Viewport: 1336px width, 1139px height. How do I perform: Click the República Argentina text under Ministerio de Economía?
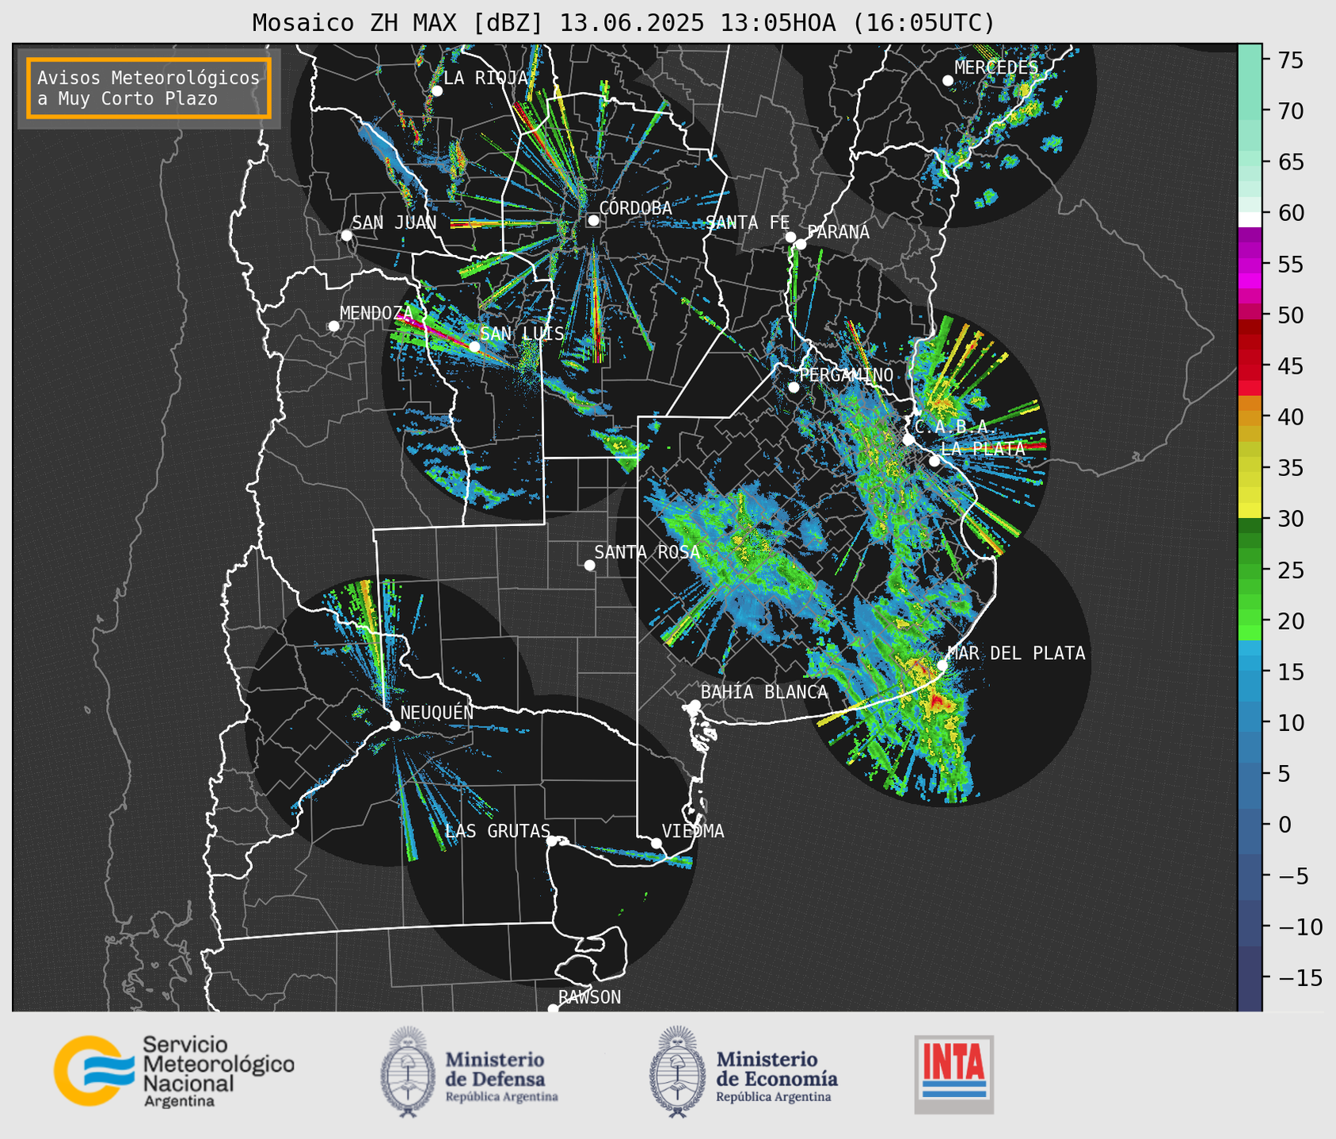pyautogui.click(x=774, y=1097)
